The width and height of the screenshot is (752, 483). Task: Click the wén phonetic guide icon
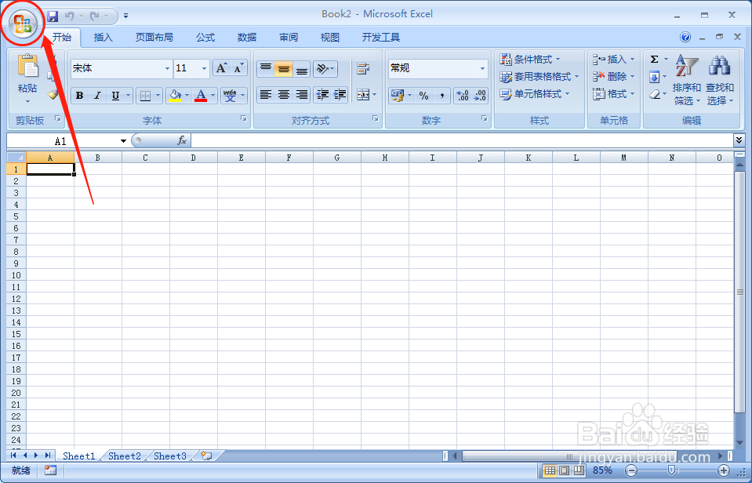pyautogui.click(x=230, y=96)
